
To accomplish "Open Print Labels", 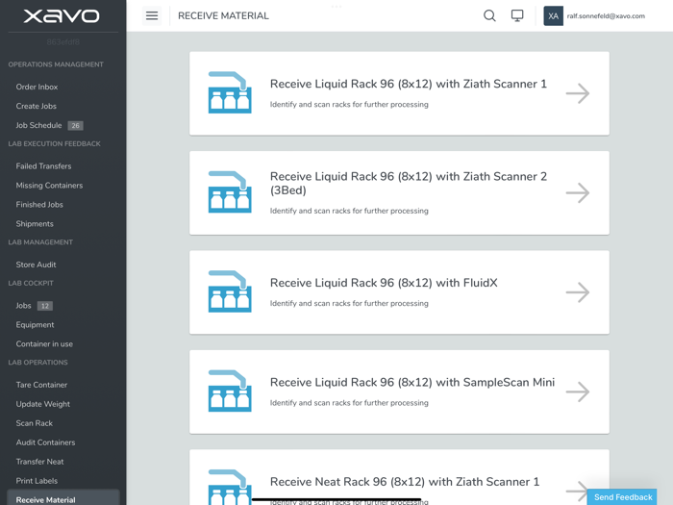I will pyautogui.click(x=37, y=481).
